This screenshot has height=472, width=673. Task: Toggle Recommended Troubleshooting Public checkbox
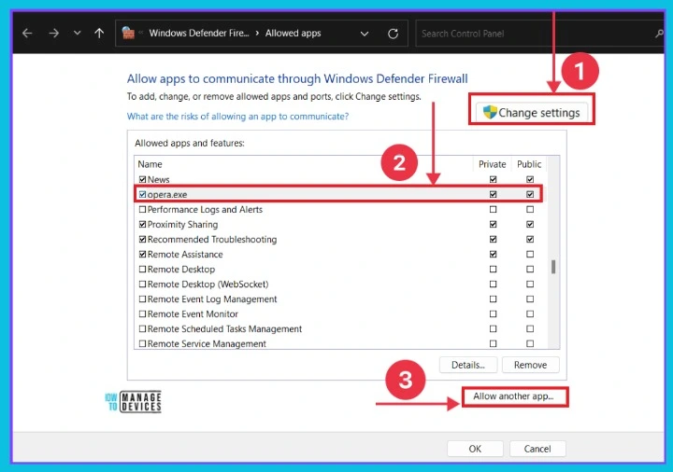click(x=530, y=240)
